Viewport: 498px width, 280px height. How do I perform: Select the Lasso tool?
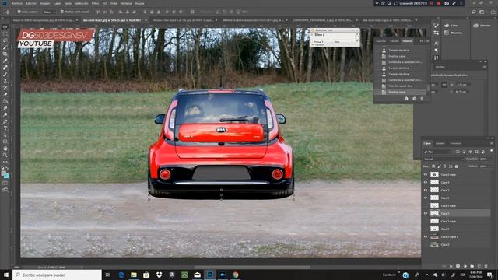point(5,40)
